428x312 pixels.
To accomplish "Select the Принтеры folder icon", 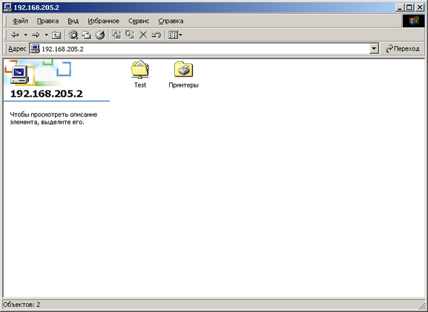I will [184, 74].
